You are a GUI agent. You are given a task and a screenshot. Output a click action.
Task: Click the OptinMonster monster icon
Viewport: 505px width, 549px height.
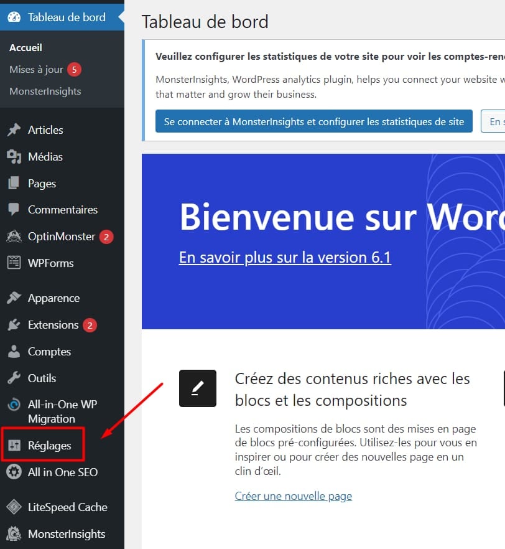point(14,237)
